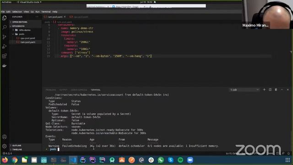Click the args line in the editor
This screenshot has width=293, height=165.
[106, 56]
